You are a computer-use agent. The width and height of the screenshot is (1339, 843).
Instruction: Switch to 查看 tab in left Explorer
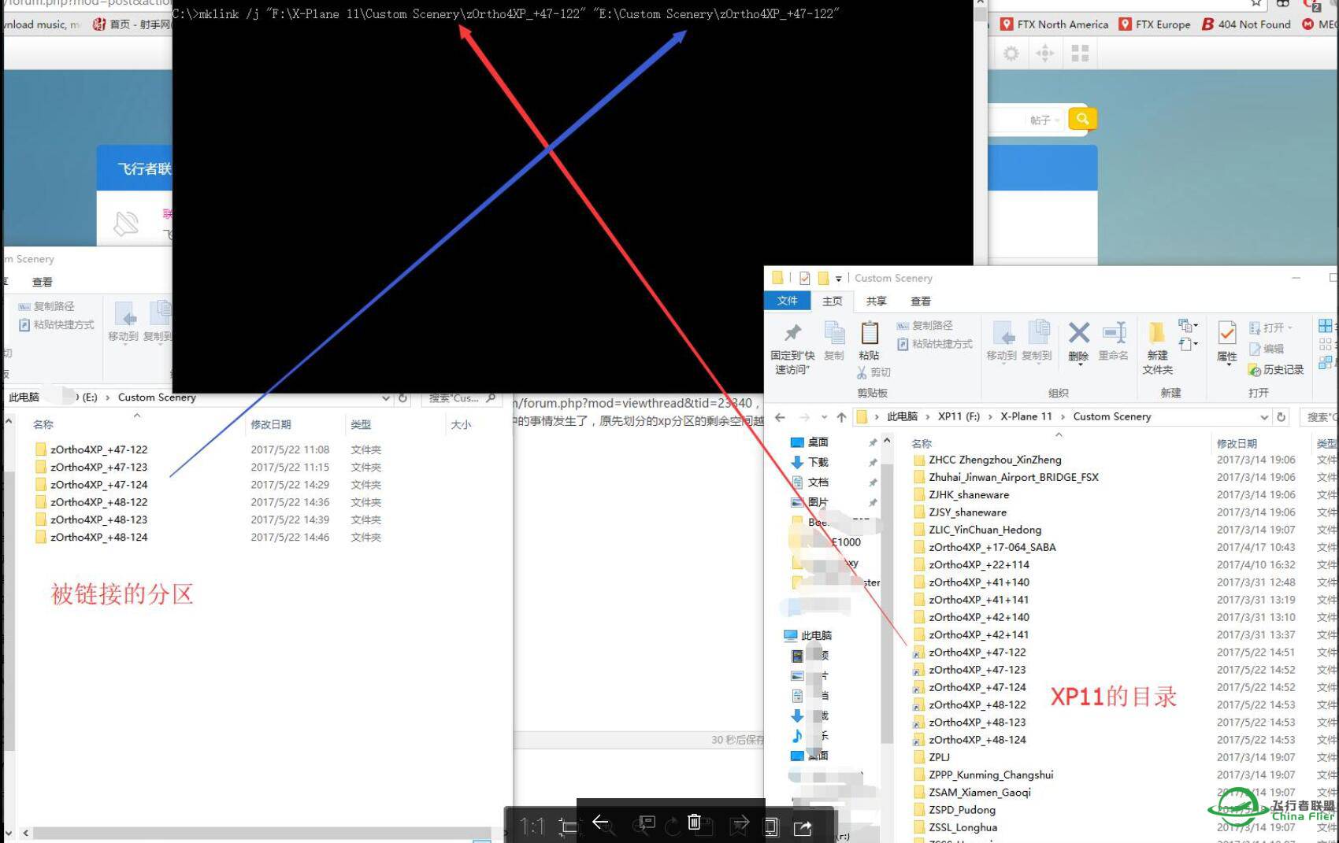[x=43, y=282]
